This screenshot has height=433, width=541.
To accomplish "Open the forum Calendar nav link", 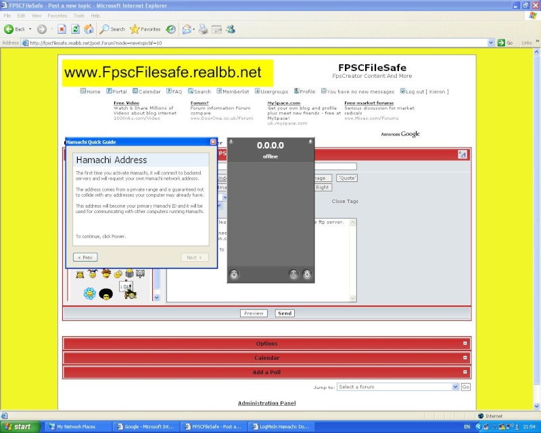I will tap(147, 91).
